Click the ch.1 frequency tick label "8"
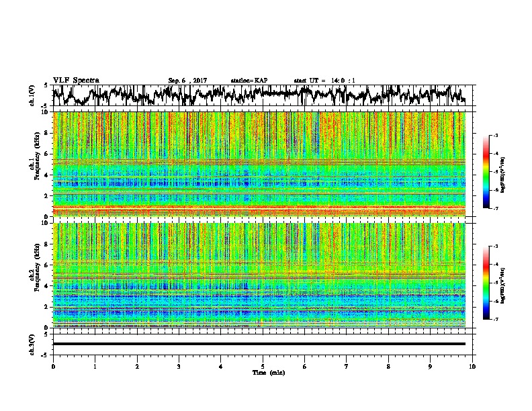The width and height of the screenshot is (532, 411). [46, 133]
